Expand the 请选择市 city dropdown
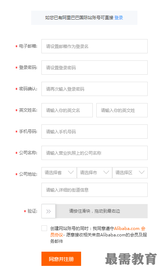This screenshot has width=159, height=273. point(95,173)
